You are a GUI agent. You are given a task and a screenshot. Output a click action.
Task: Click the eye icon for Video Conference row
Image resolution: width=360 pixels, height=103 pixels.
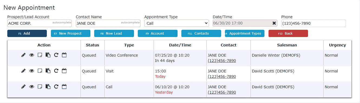click(x=32, y=55)
